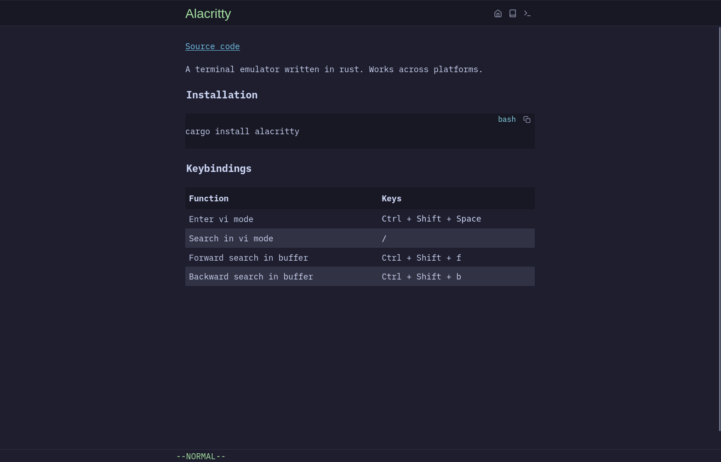Open the terminal prompt icon in header
Screen dimensions: 721x462
pyautogui.click(x=527, y=13)
